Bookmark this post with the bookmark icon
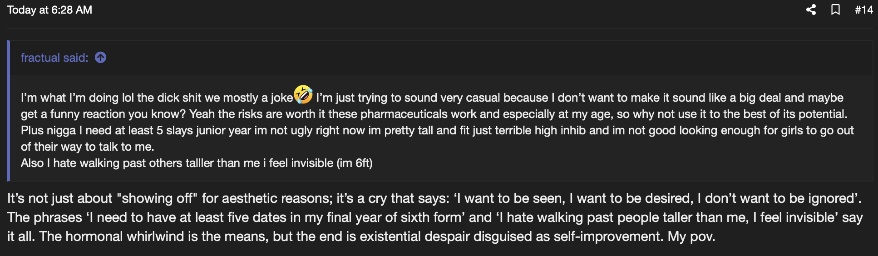Viewport: 878px width, 256px height. (835, 10)
